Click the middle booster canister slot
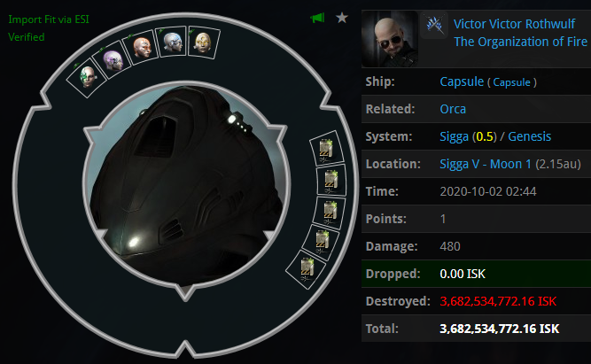The image size is (591, 364). pos(330,213)
